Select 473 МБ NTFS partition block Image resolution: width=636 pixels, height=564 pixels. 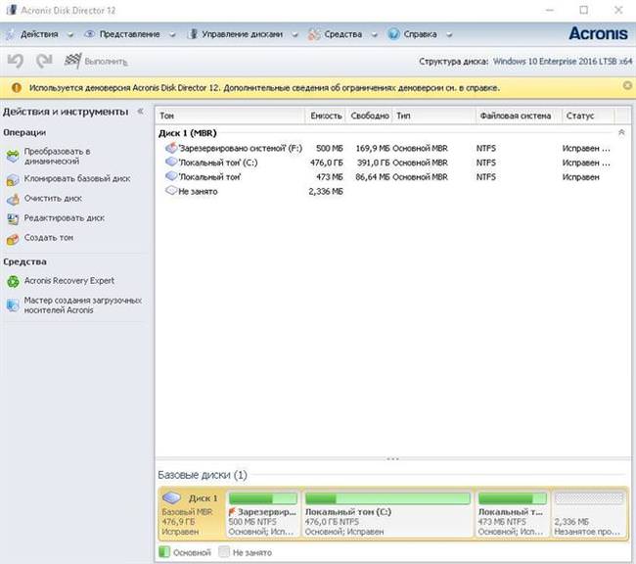tap(513, 514)
